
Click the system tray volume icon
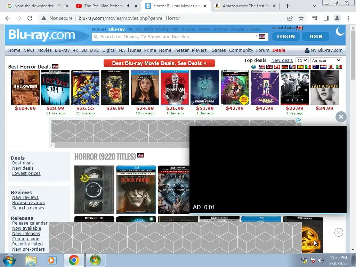coord(321,260)
